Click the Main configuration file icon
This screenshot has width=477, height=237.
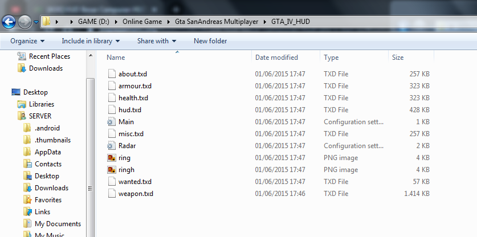112,122
